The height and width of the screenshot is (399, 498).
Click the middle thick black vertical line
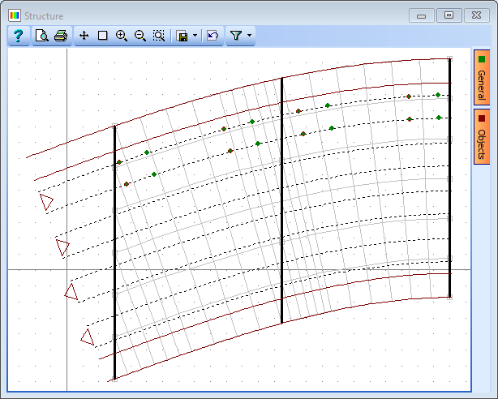[x=281, y=243]
